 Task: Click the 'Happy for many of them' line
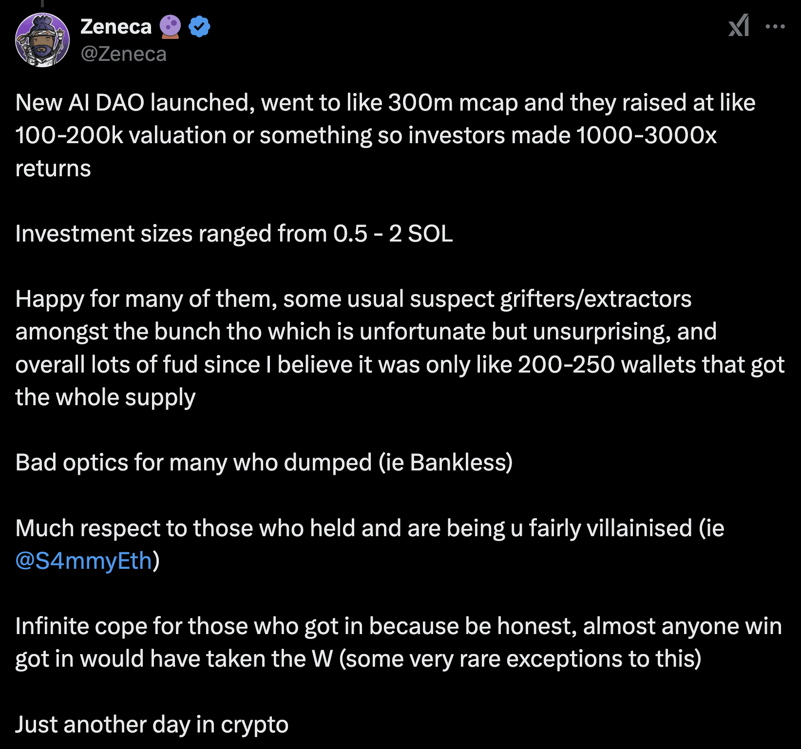pos(353,299)
